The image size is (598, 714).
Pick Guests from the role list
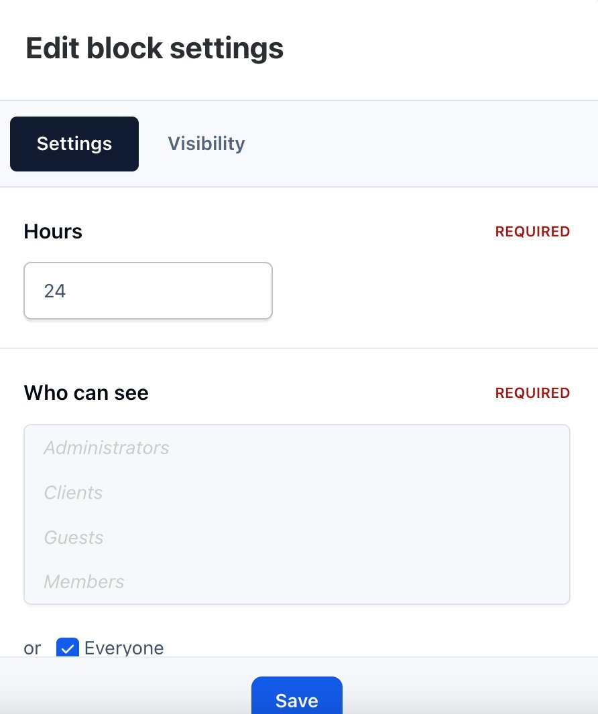pyautogui.click(x=74, y=537)
